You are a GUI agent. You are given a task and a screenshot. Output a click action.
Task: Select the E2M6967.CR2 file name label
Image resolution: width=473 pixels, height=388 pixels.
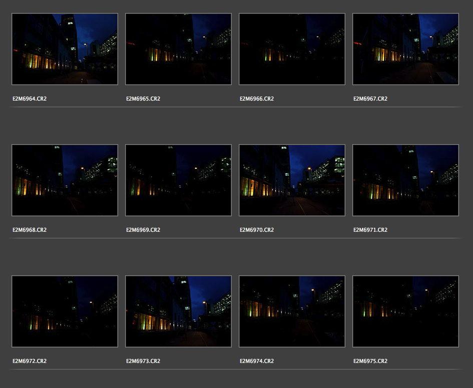[370, 99]
